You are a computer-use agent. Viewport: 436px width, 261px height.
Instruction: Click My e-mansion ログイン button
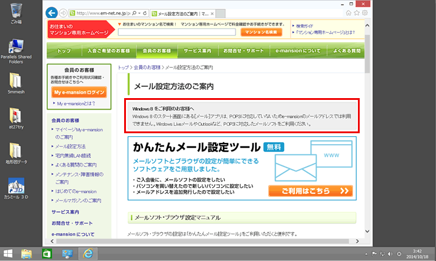click(79, 92)
